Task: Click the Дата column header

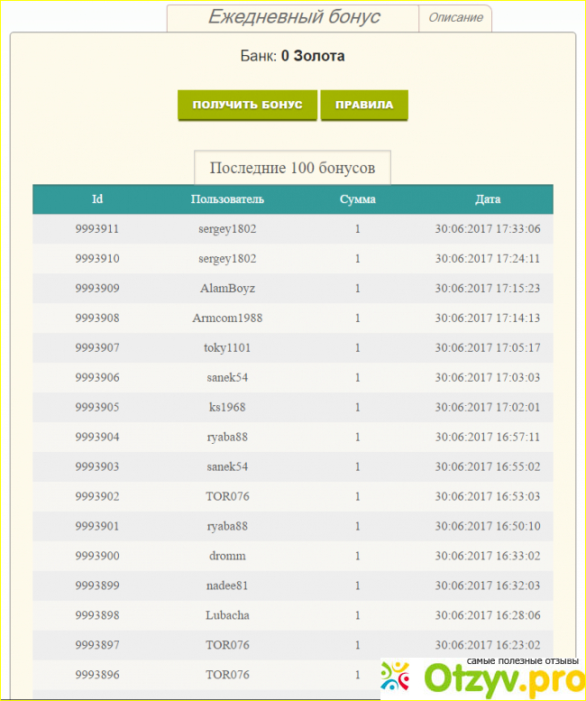Action: coord(488,199)
